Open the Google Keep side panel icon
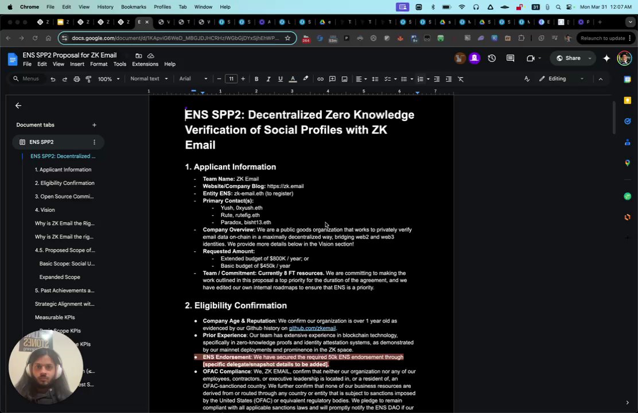This screenshot has width=638, height=413. [628, 100]
